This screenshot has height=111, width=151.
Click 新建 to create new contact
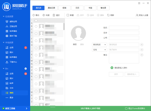click(x=70, y=15)
